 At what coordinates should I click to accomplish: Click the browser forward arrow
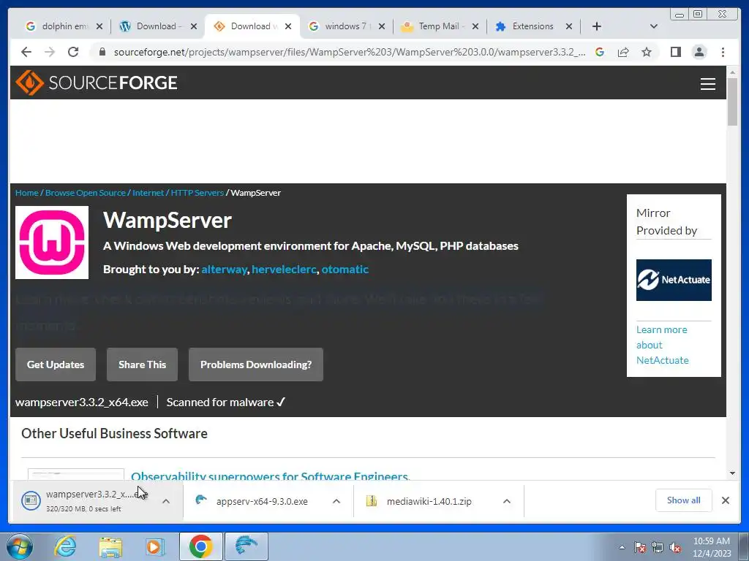click(50, 52)
